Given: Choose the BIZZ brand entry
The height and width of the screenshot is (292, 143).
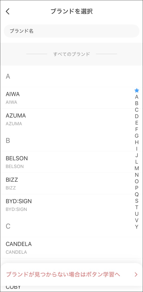Looking at the screenshot, I should tap(71, 183).
